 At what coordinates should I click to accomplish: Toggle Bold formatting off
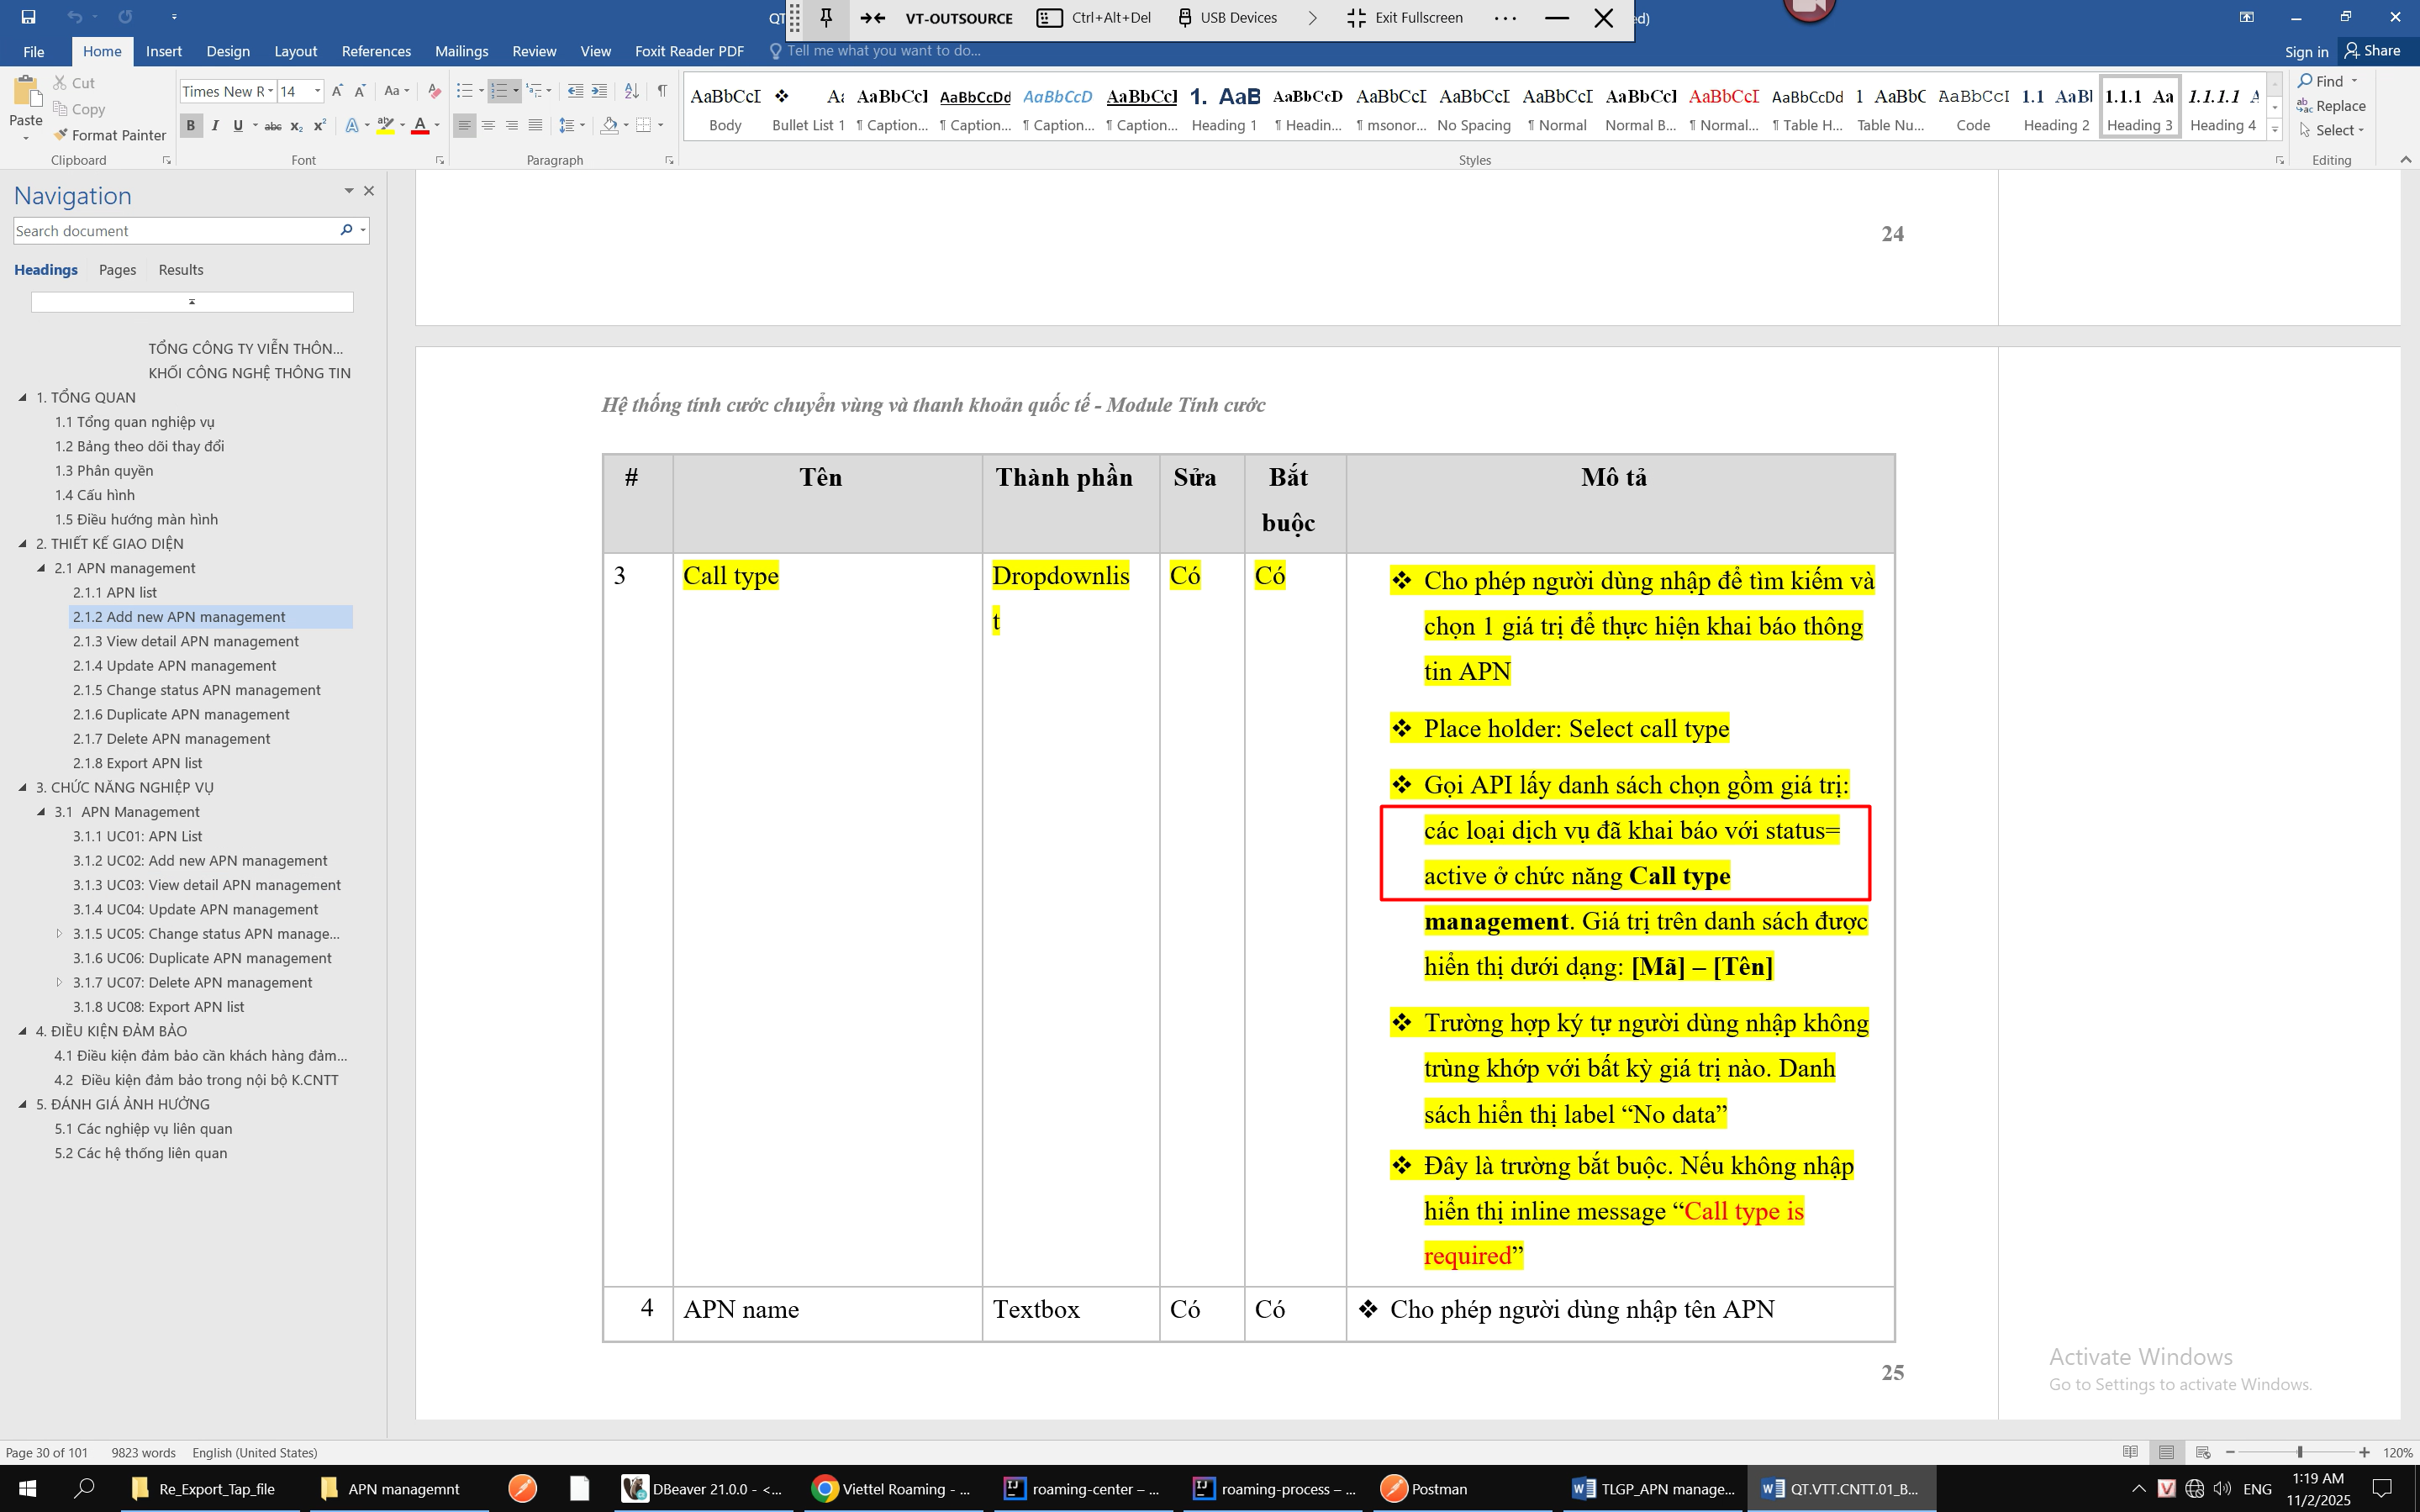click(190, 126)
